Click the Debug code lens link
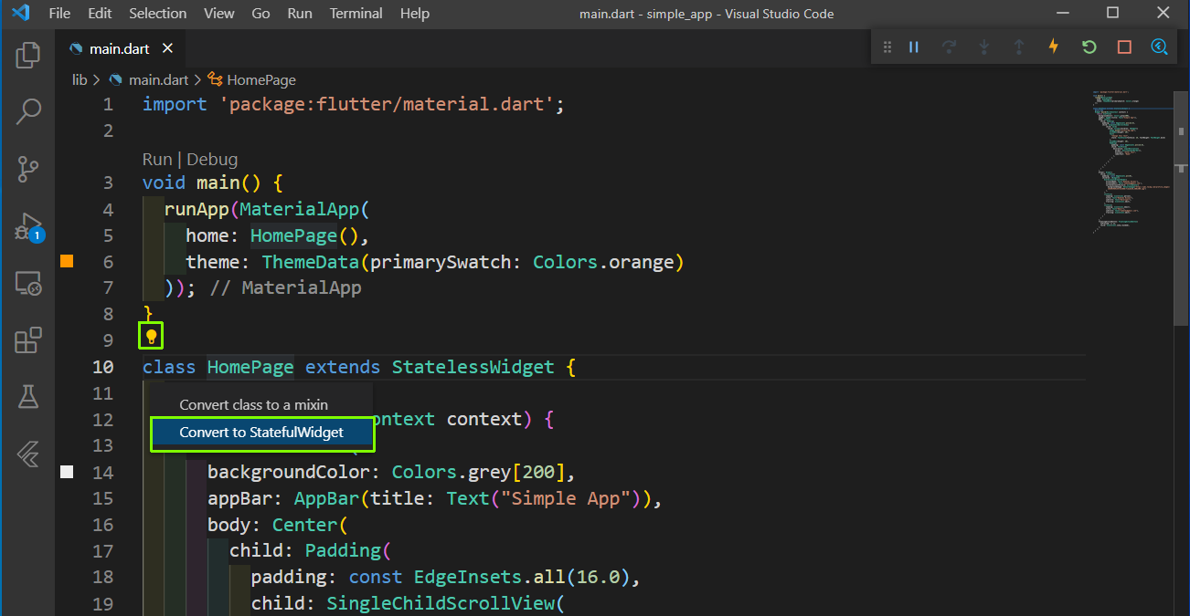Screen dimensions: 1190x616 point(212,159)
